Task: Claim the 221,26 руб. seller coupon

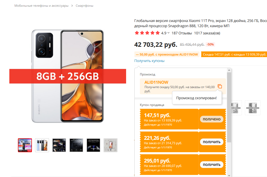Action: click(x=211, y=142)
